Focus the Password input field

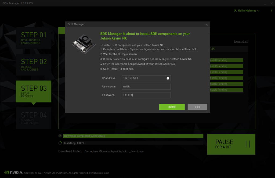pos(146,95)
